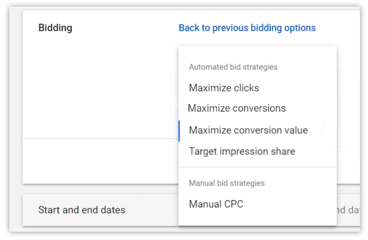Screen dimensions: 368x240
Task: Click the empty area below the Bidding heading
Action: pyautogui.click(x=97, y=82)
